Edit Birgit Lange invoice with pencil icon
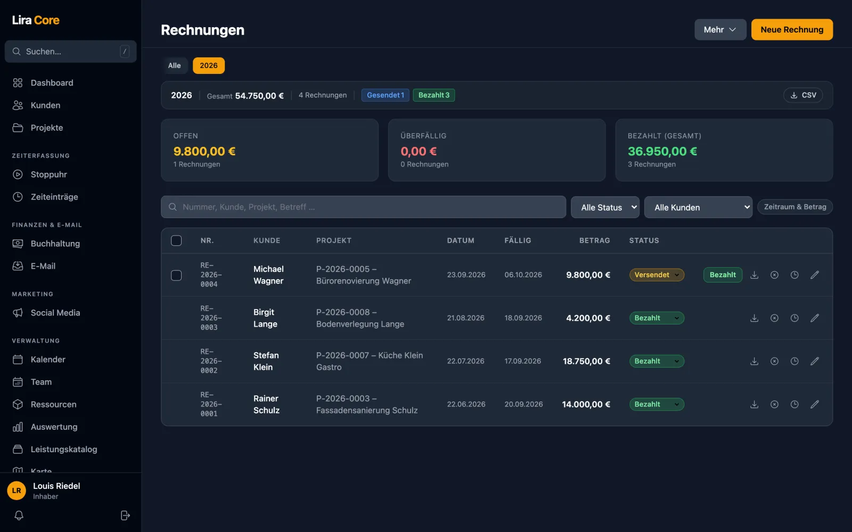Image resolution: width=852 pixels, height=532 pixels. coord(815,318)
